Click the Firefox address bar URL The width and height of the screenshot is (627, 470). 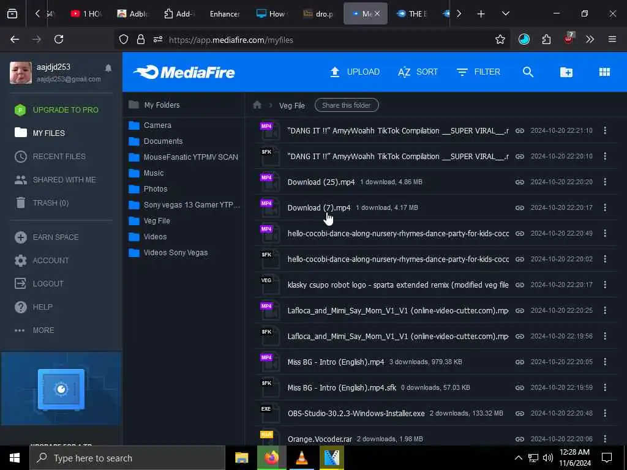click(231, 40)
